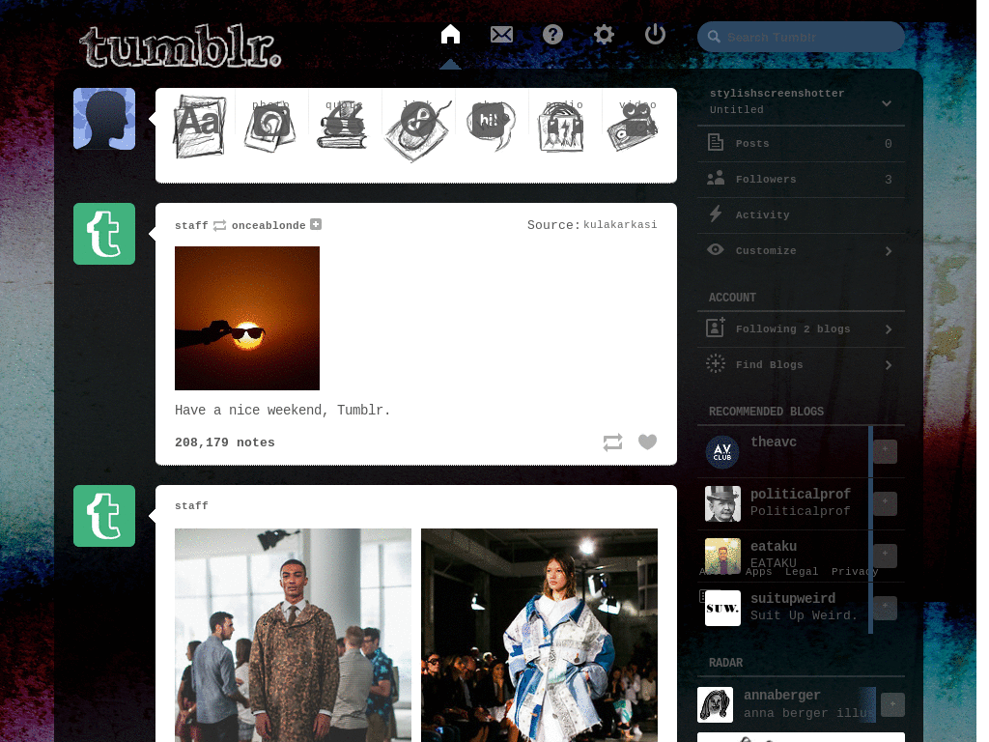Create a new Audio post
The image size is (989, 742).
(562, 127)
